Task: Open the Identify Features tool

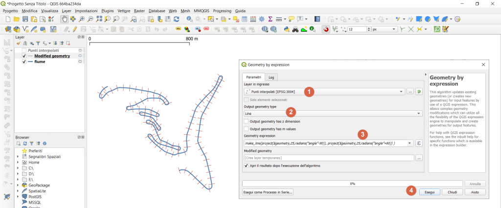Action: (x=190, y=19)
